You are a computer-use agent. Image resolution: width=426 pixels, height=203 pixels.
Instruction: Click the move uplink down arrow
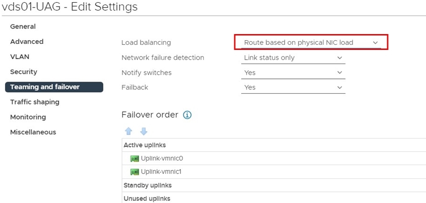144,132
